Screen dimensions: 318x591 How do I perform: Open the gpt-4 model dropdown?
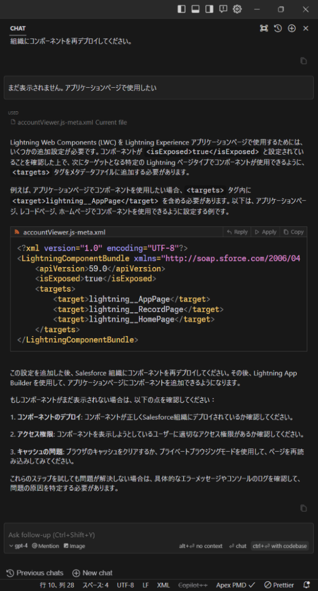coord(18,546)
